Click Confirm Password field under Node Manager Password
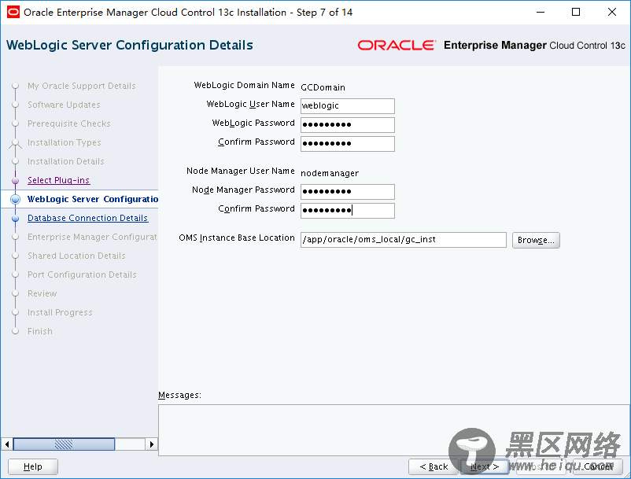The image size is (631, 479). click(x=347, y=210)
